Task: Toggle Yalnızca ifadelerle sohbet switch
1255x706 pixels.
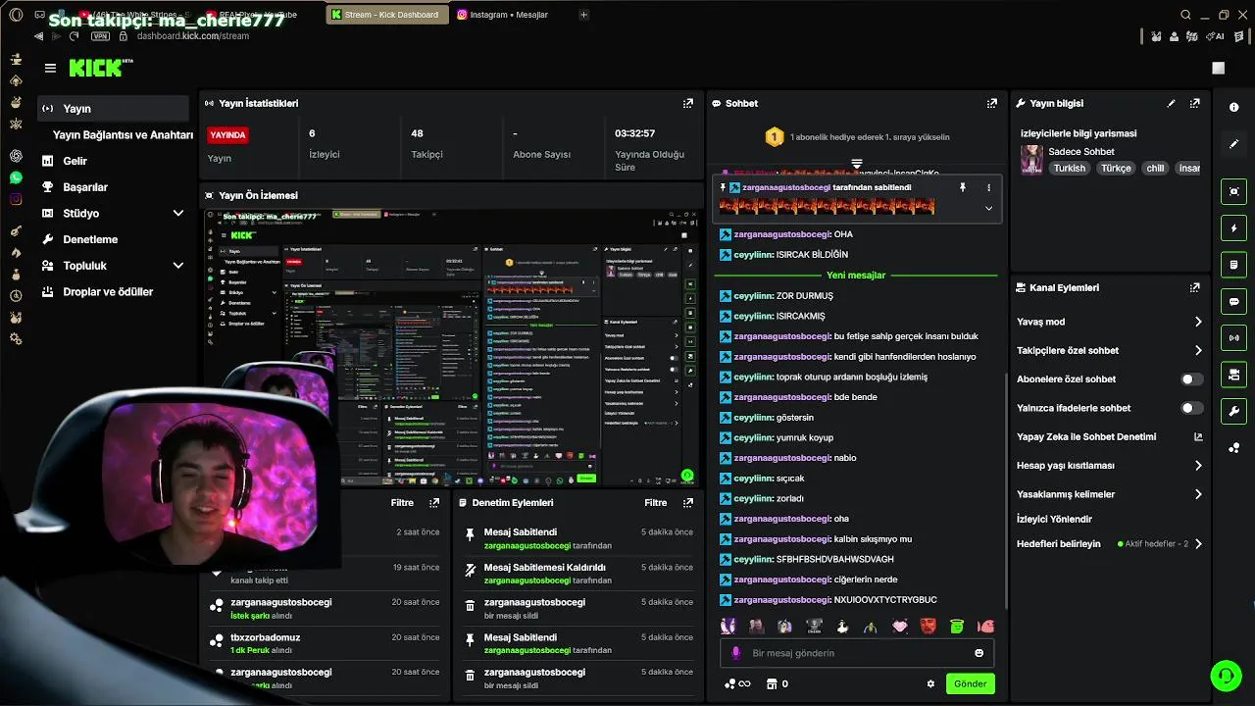Action: click(1191, 408)
